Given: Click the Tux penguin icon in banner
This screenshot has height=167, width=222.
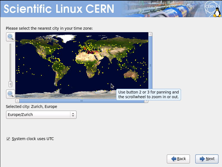Looking at the screenshot, I should 217,12.
